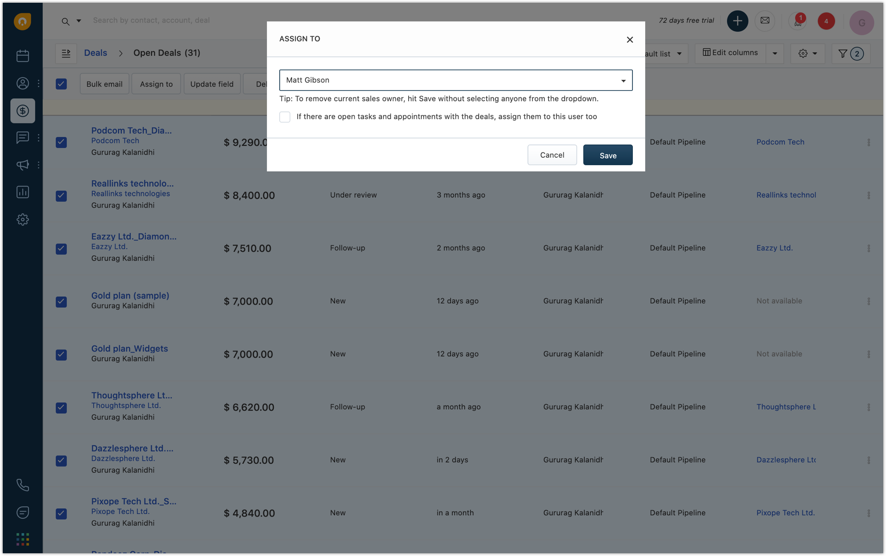The height and width of the screenshot is (556, 886).
Task: Open the Conversations chat icon in sidebar
Action: [22, 137]
